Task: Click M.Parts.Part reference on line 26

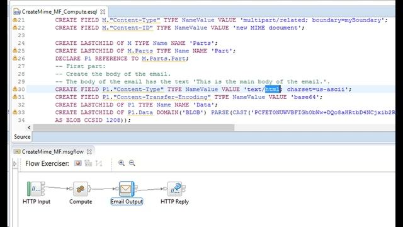Action: click(164, 59)
